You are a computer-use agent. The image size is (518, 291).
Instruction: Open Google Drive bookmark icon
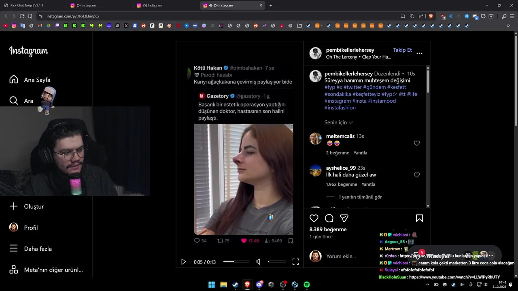pyautogui.click(x=49, y=25)
